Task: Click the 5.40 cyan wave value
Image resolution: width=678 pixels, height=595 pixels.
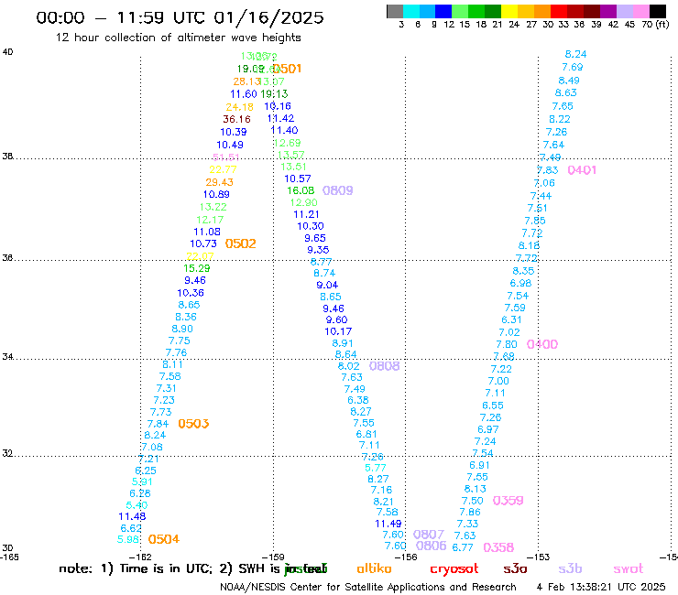Action: click(x=137, y=505)
